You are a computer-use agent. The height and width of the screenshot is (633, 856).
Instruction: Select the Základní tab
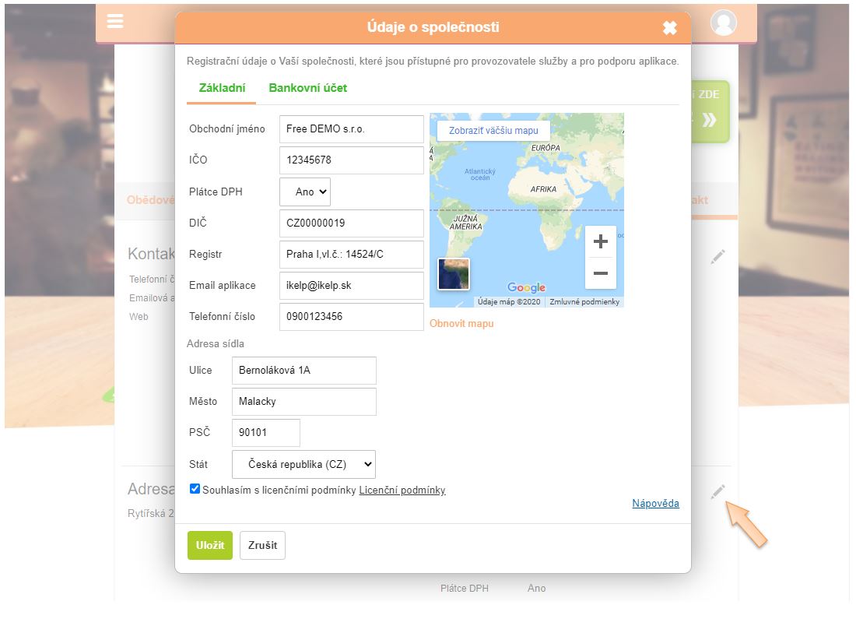point(222,88)
